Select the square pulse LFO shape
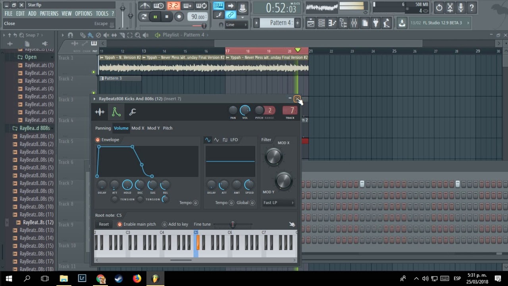 tap(225, 140)
